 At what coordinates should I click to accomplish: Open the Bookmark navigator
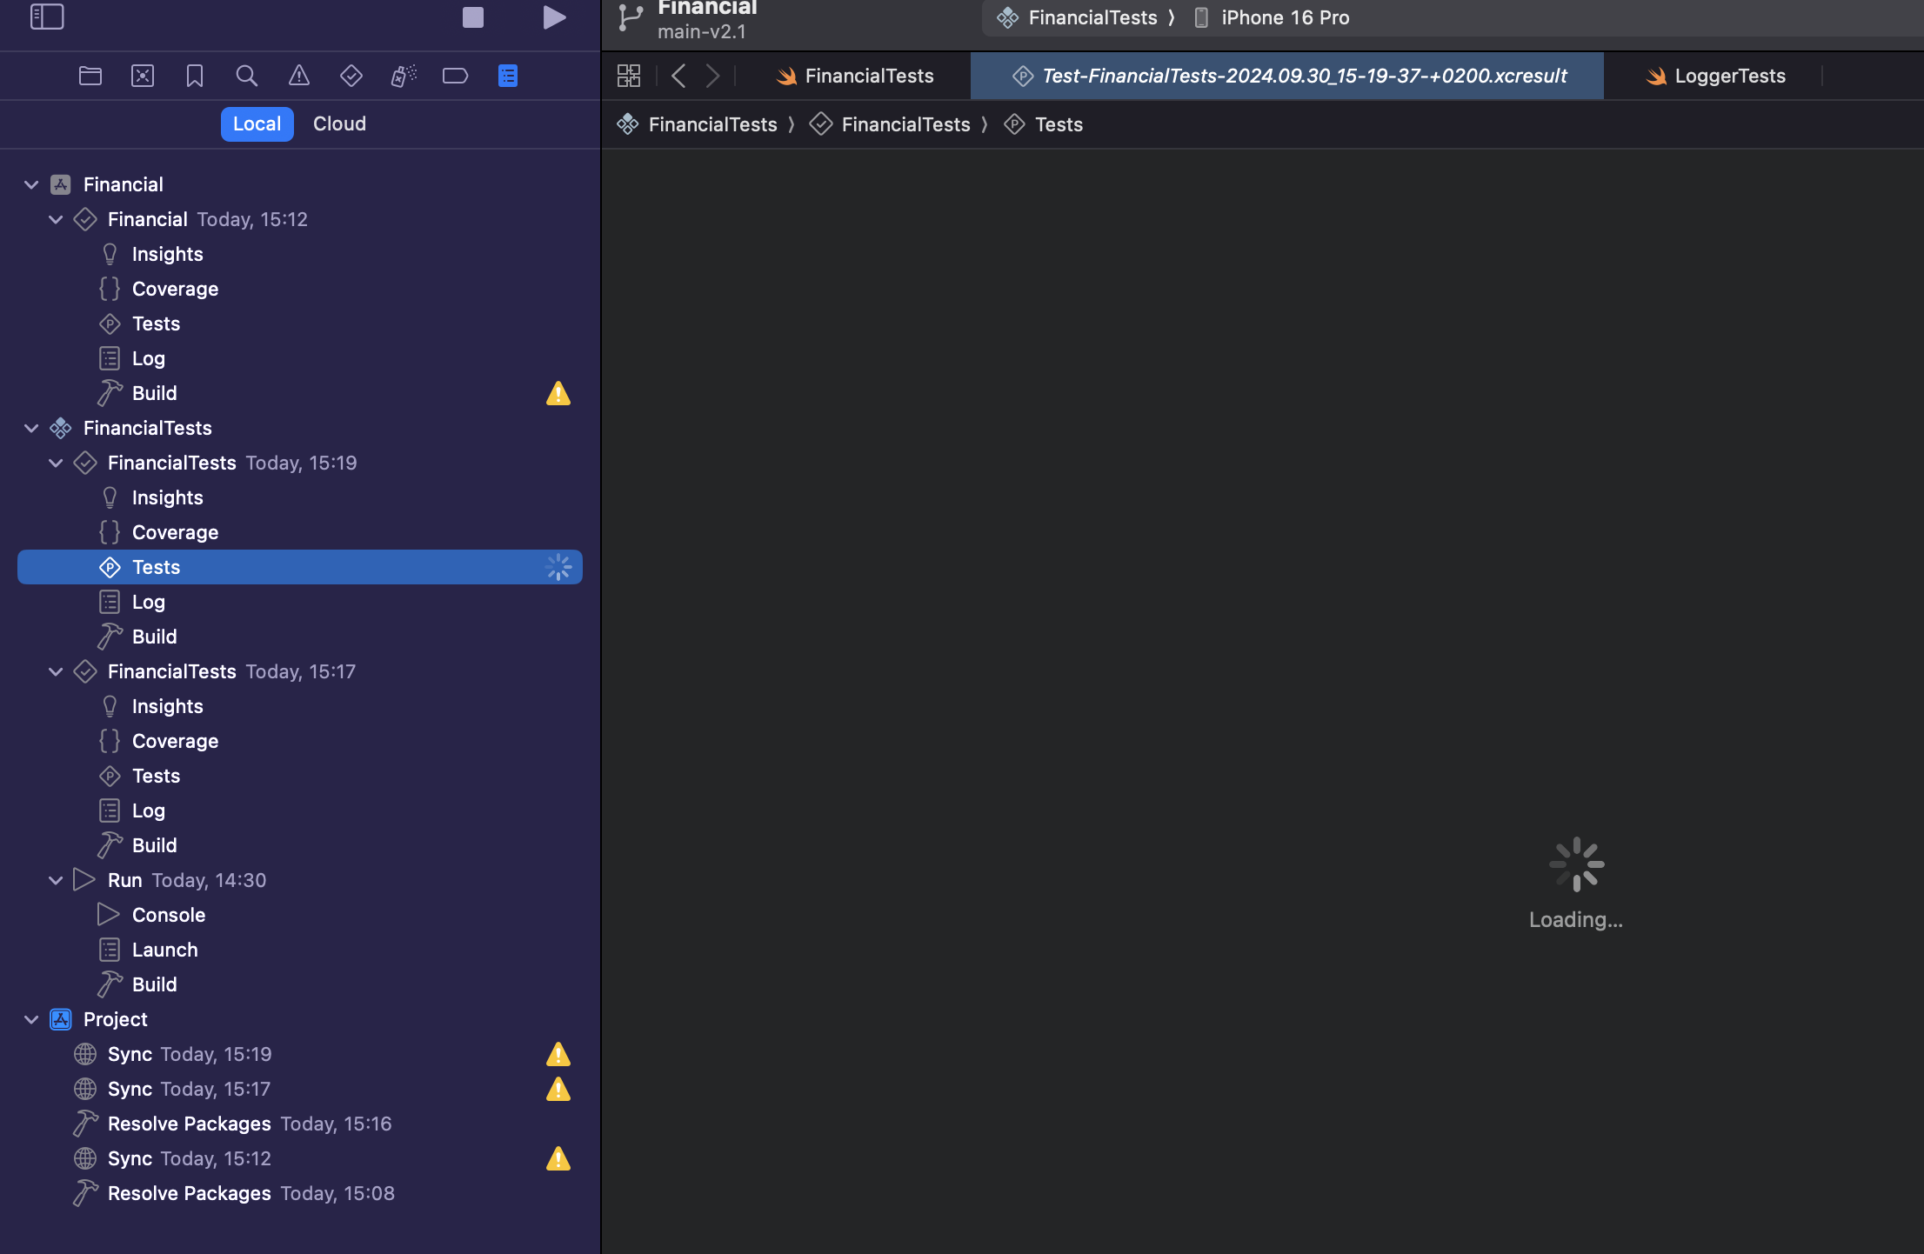tap(195, 76)
